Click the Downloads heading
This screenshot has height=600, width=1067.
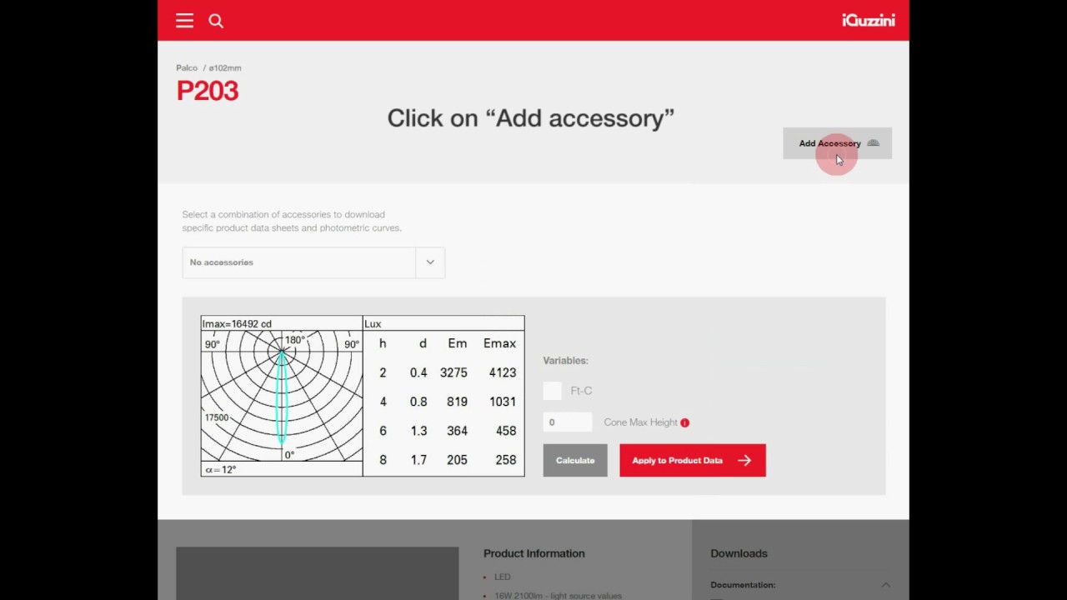click(739, 553)
